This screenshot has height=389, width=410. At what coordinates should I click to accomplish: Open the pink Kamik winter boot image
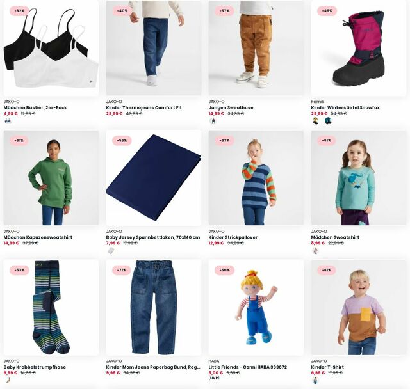tap(359, 48)
